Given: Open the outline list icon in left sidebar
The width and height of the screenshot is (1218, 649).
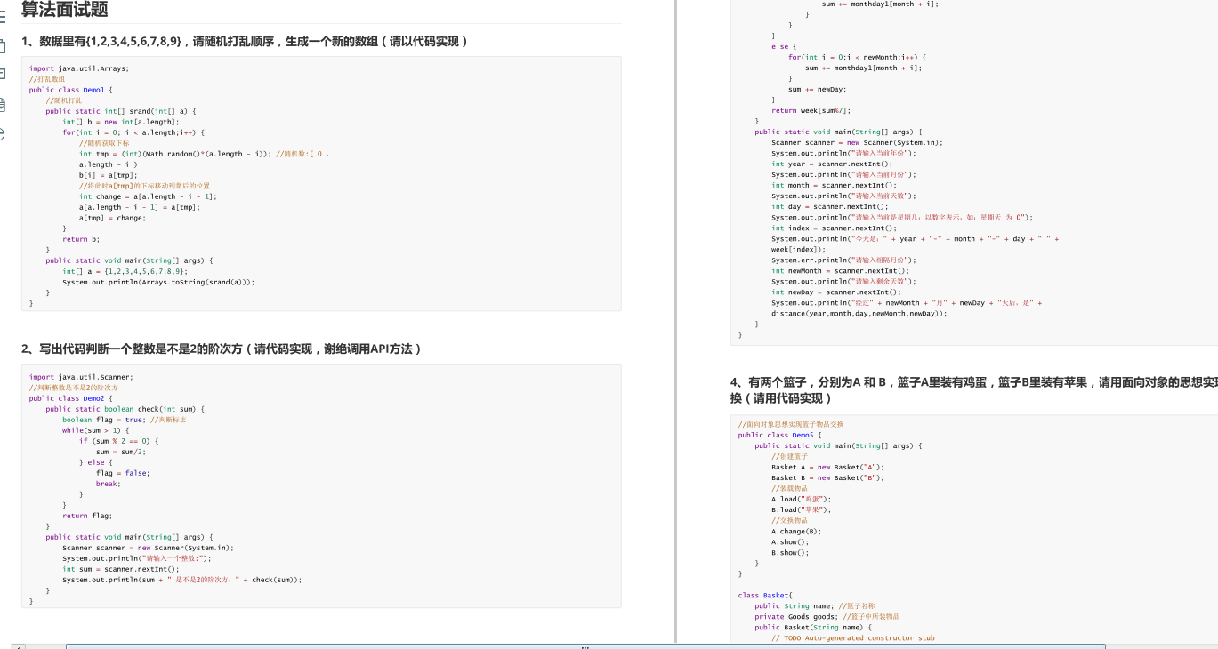Looking at the screenshot, I should click(x=3, y=15).
